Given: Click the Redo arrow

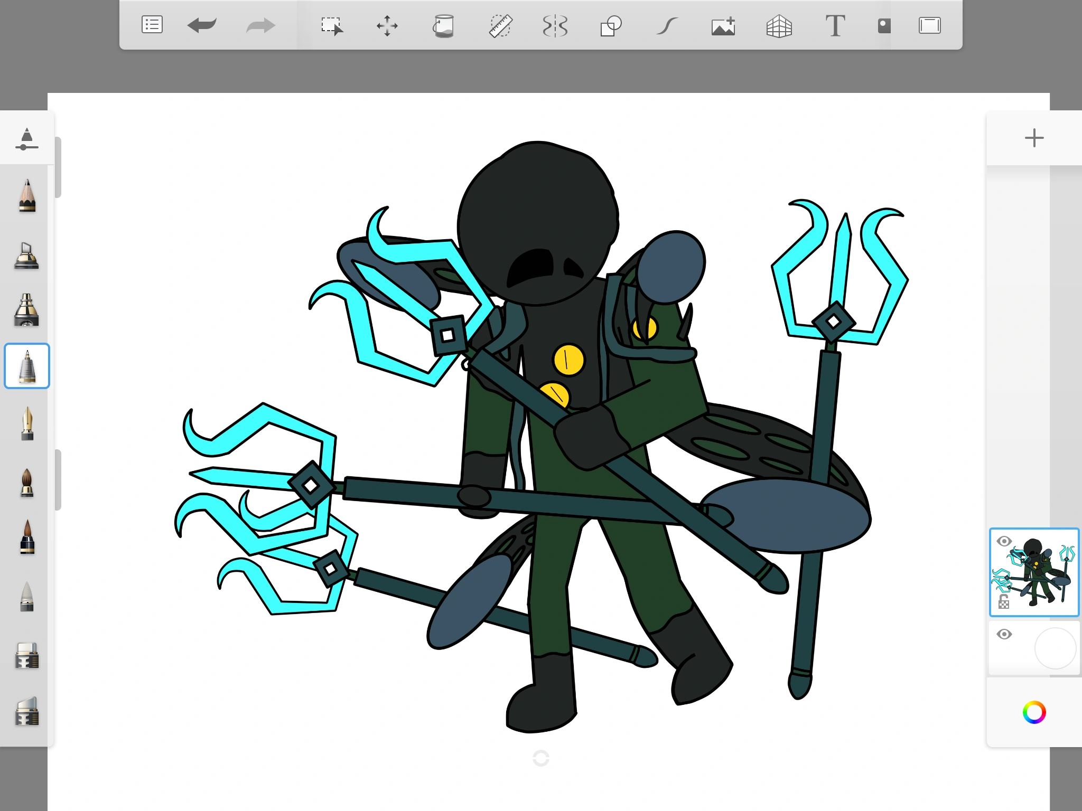Looking at the screenshot, I should [x=260, y=25].
